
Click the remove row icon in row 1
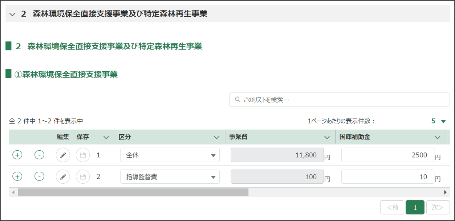point(39,155)
